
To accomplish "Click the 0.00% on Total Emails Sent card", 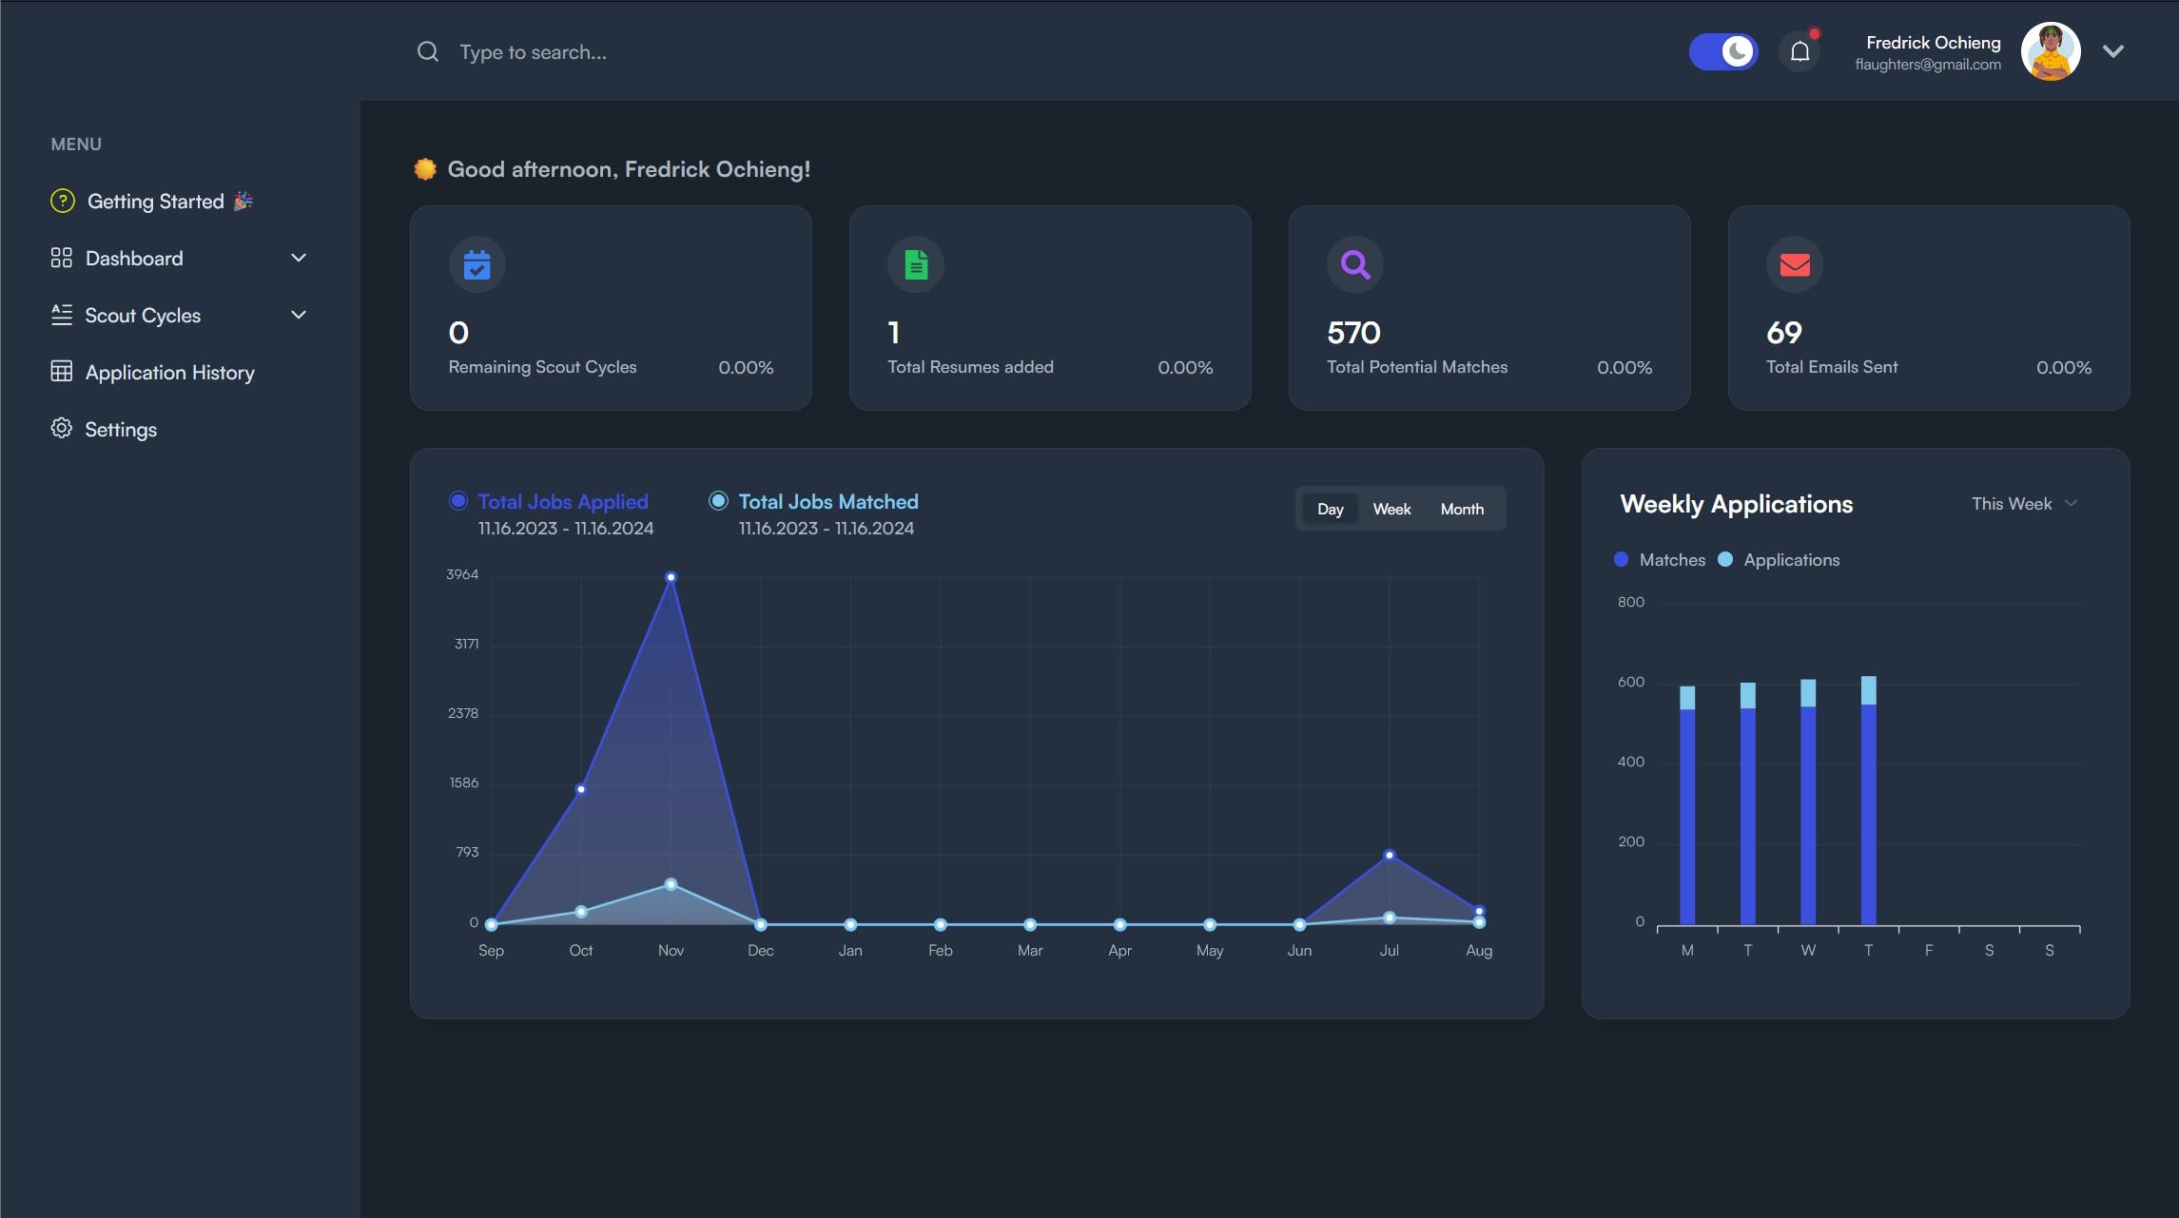I will [2064, 368].
